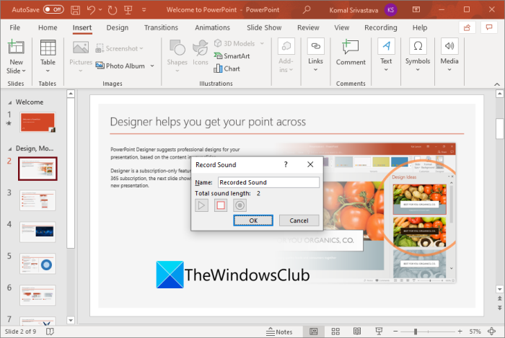
Task: Start Slide Show from status bar
Action: (x=379, y=332)
